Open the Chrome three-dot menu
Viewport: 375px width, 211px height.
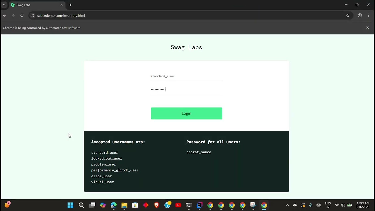tap(369, 16)
